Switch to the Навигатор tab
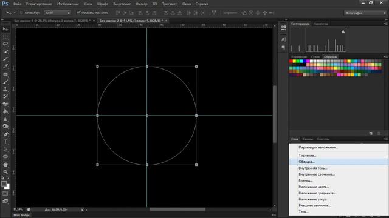This screenshot has width=389, height=218. (x=320, y=24)
